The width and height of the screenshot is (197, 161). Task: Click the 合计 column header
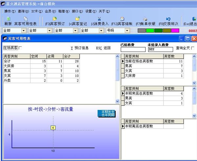[71, 56]
